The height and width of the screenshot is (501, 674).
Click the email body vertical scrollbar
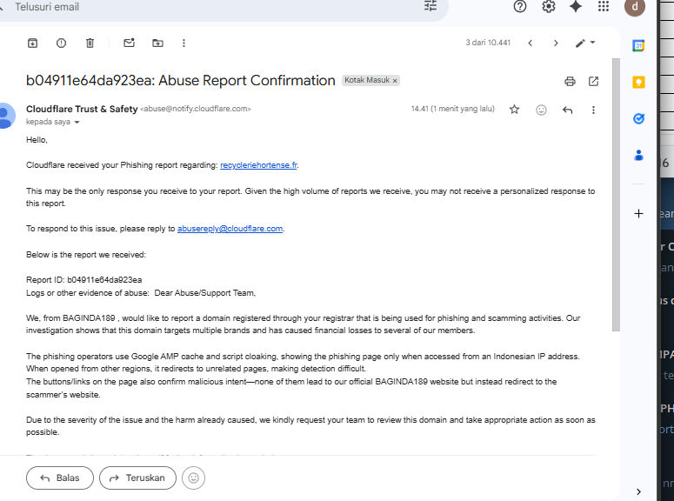tap(616, 194)
